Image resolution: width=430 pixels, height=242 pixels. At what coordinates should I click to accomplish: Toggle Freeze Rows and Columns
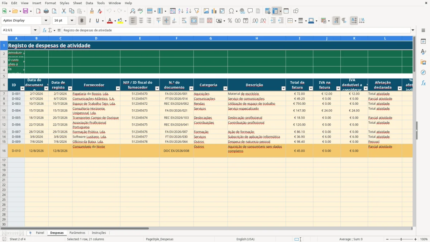276,11
